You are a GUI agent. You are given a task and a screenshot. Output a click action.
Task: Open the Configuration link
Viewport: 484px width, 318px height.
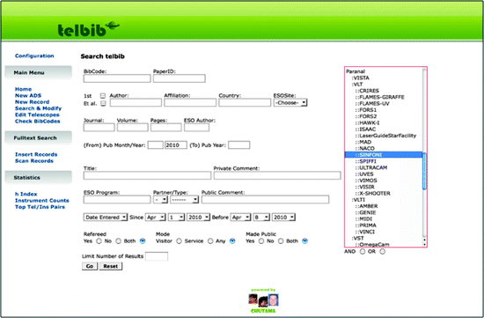coord(34,55)
